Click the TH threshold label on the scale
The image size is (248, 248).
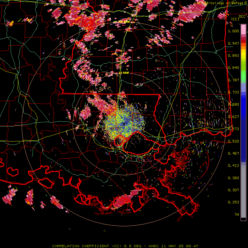(x=237, y=215)
